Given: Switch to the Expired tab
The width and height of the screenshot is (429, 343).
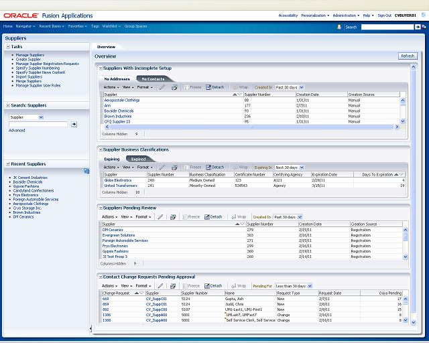Looking at the screenshot, I should coord(139,159).
